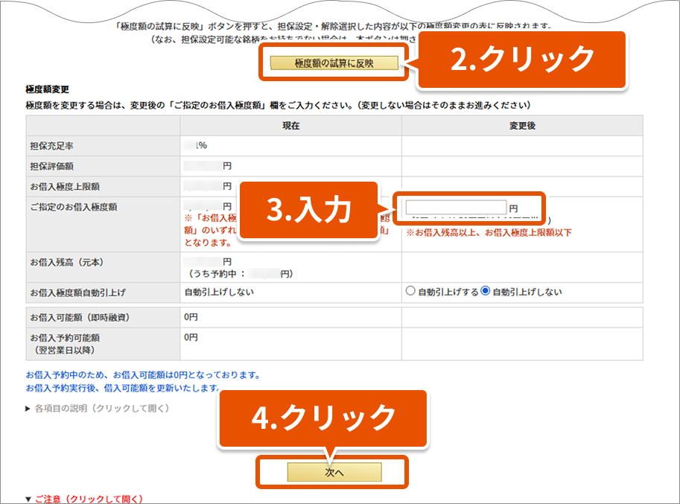Screen dimensions: 680x504
Task: Click the 現在 column header
Action: point(290,126)
